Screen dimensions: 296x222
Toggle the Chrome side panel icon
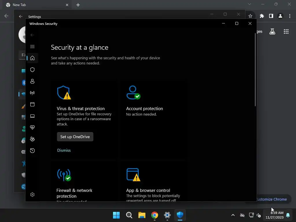click(x=271, y=16)
